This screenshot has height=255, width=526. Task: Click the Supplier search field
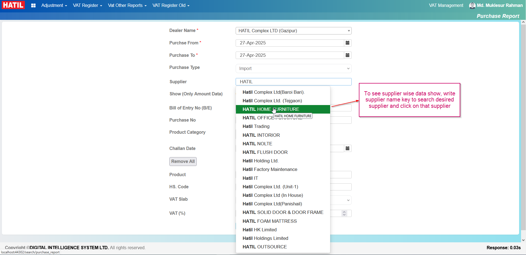[x=293, y=82]
